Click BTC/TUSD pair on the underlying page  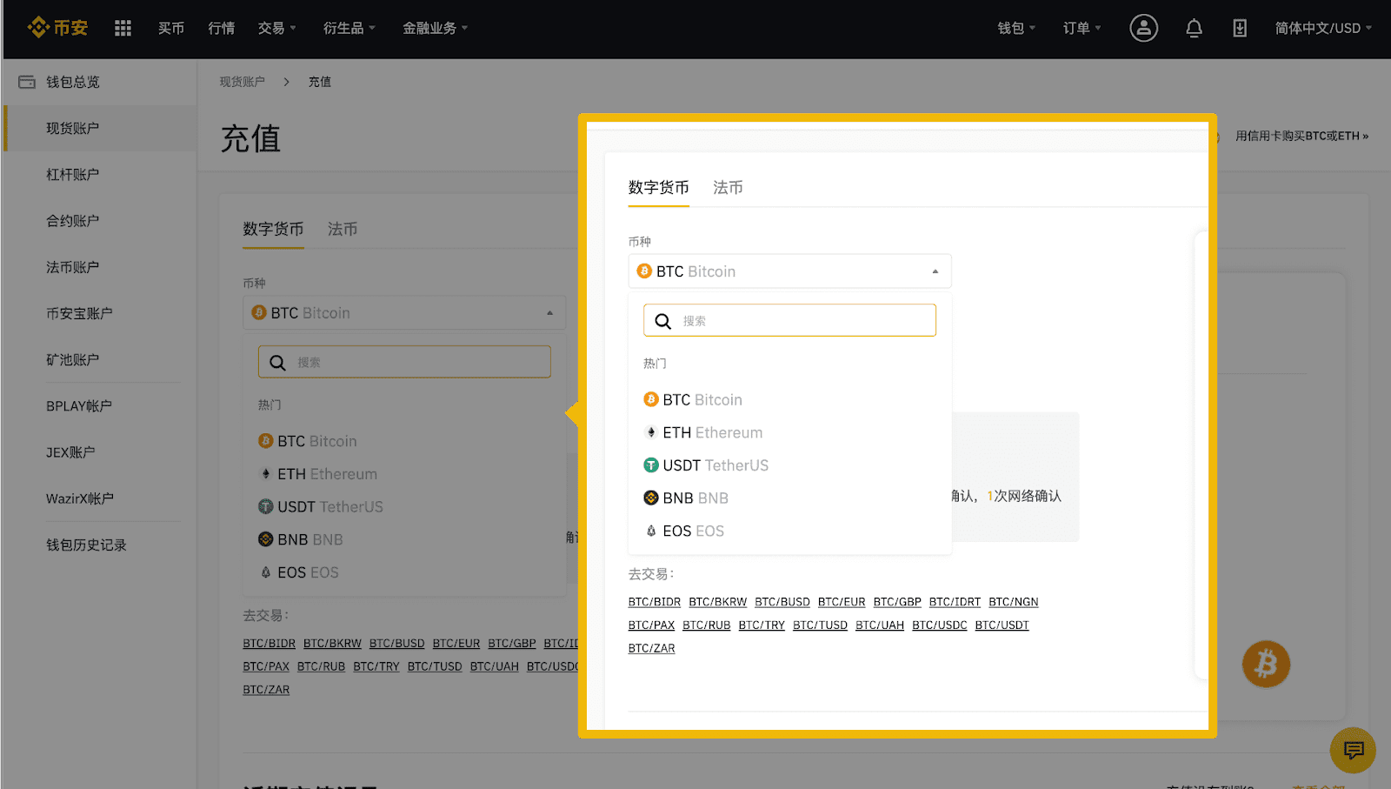[434, 666]
